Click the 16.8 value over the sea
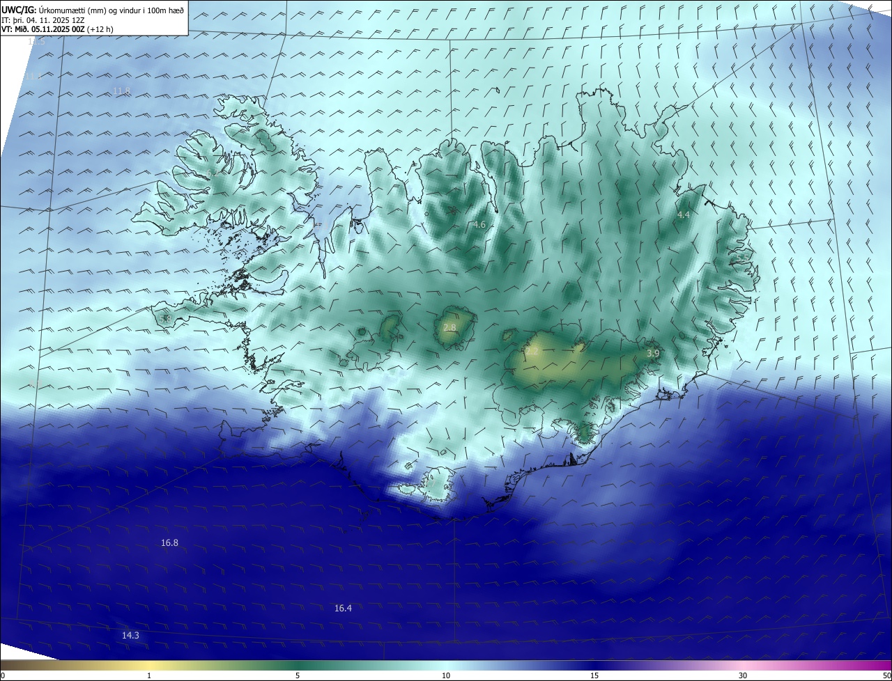Viewport: 892px width, 681px height. coord(169,542)
